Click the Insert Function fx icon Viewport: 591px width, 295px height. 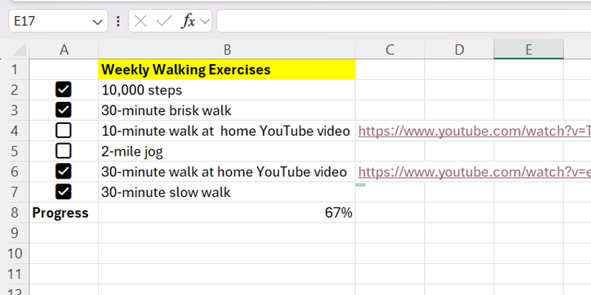[x=188, y=21]
